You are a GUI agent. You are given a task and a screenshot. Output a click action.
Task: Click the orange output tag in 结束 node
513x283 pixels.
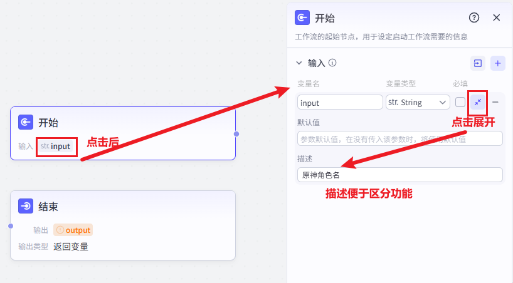pos(73,230)
